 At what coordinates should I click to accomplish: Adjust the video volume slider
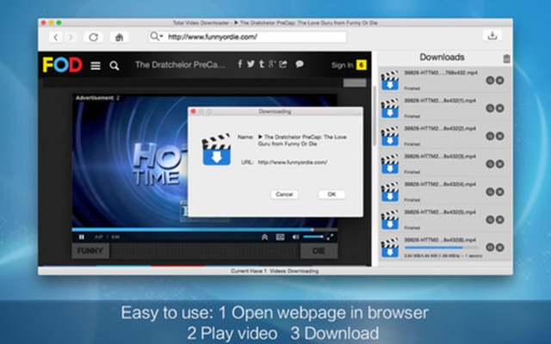[313, 237]
